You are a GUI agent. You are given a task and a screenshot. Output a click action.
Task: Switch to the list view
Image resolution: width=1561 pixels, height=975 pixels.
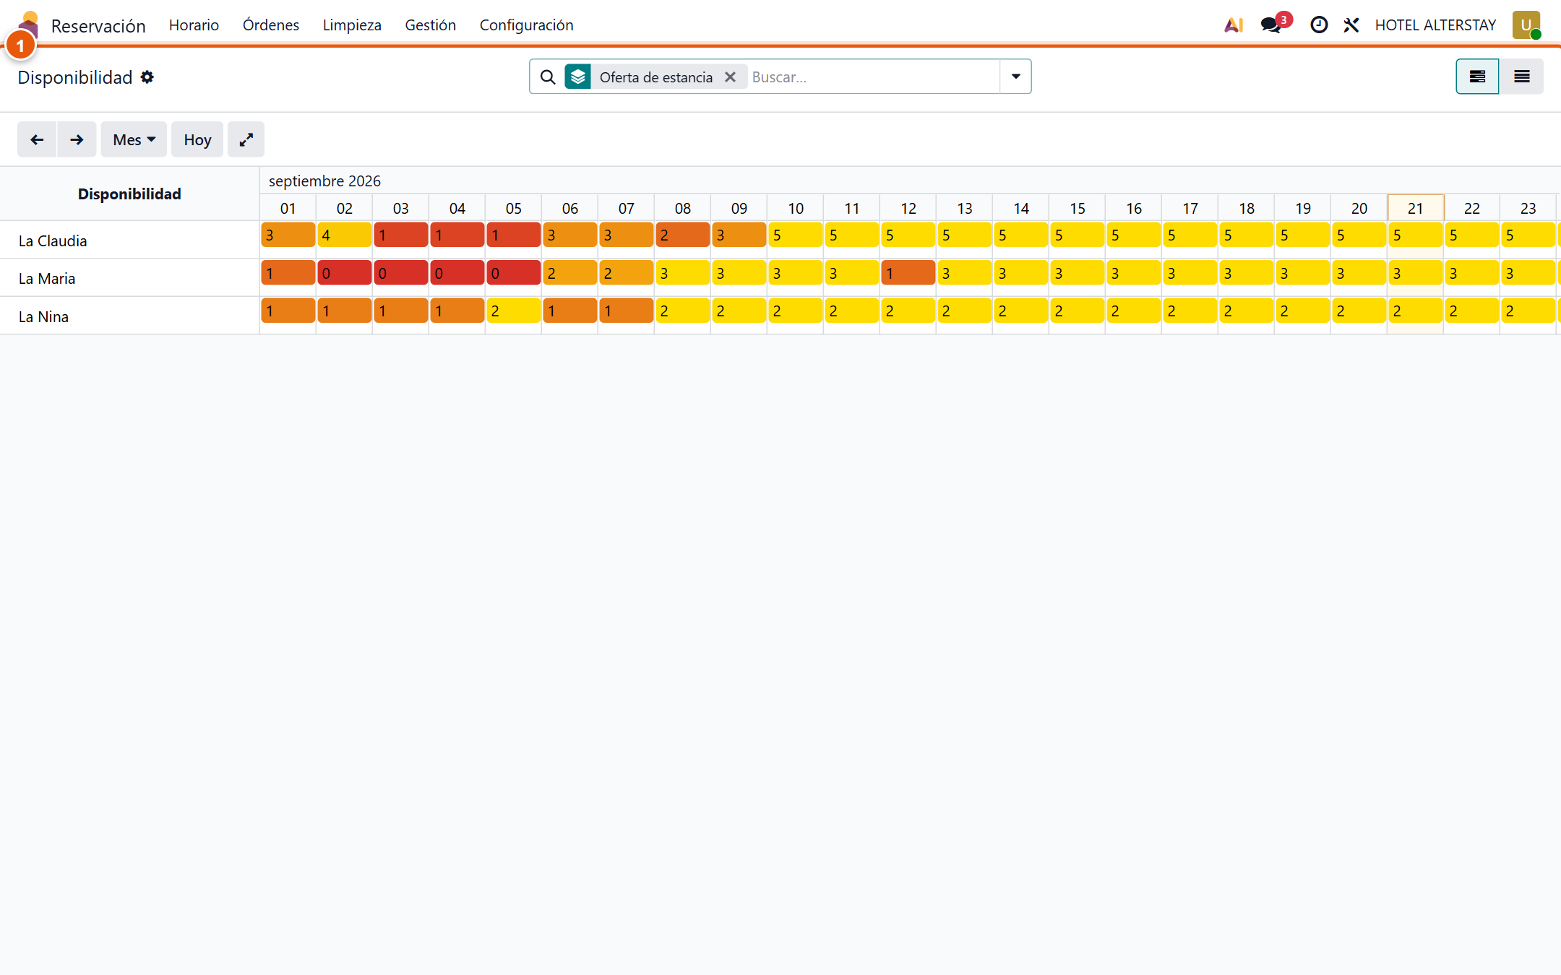point(1521,77)
